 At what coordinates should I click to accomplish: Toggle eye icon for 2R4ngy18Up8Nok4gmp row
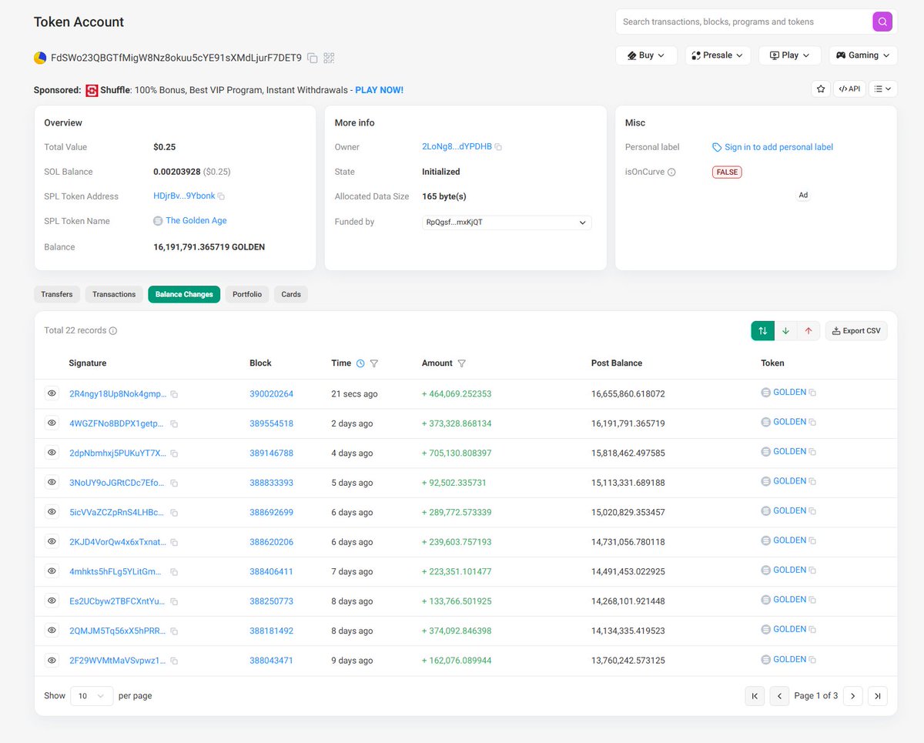52,393
